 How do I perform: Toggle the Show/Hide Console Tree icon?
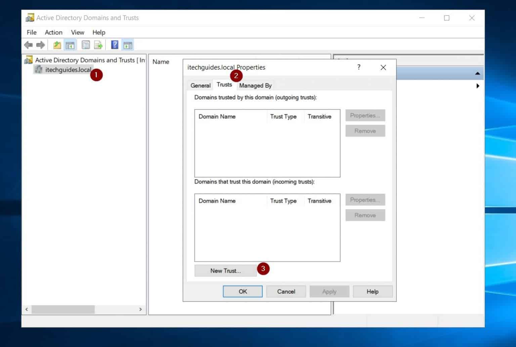click(x=70, y=44)
